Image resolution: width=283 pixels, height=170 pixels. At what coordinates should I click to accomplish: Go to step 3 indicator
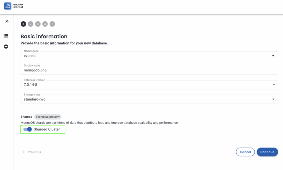click(38, 24)
